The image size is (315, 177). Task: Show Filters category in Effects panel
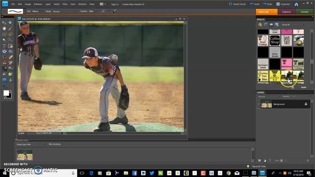260,25
